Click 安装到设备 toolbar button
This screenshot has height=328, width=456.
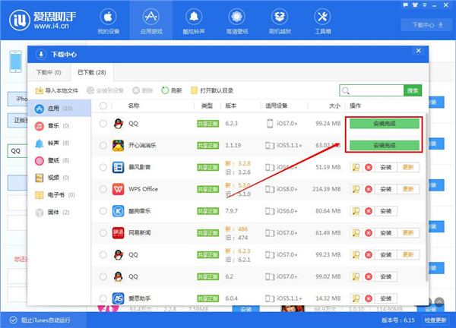[106, 90]
